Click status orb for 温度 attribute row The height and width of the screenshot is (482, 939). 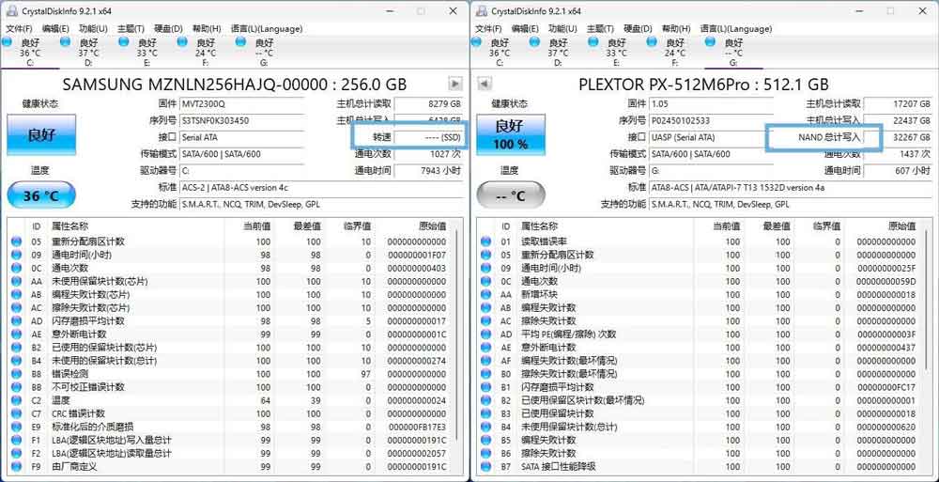(x=17, y=400)
